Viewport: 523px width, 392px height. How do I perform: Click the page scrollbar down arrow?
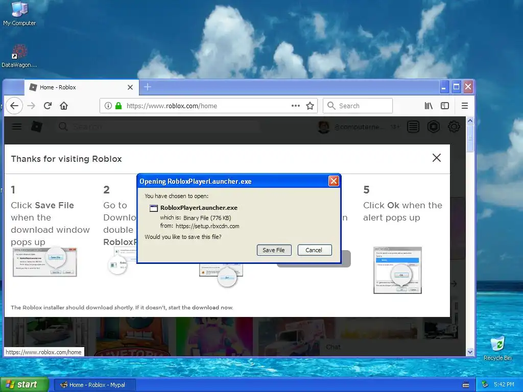point(470,352)
